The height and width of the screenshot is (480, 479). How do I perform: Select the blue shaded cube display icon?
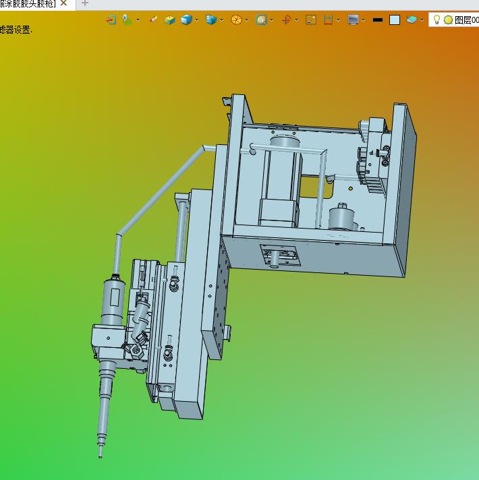click(186, 20)
